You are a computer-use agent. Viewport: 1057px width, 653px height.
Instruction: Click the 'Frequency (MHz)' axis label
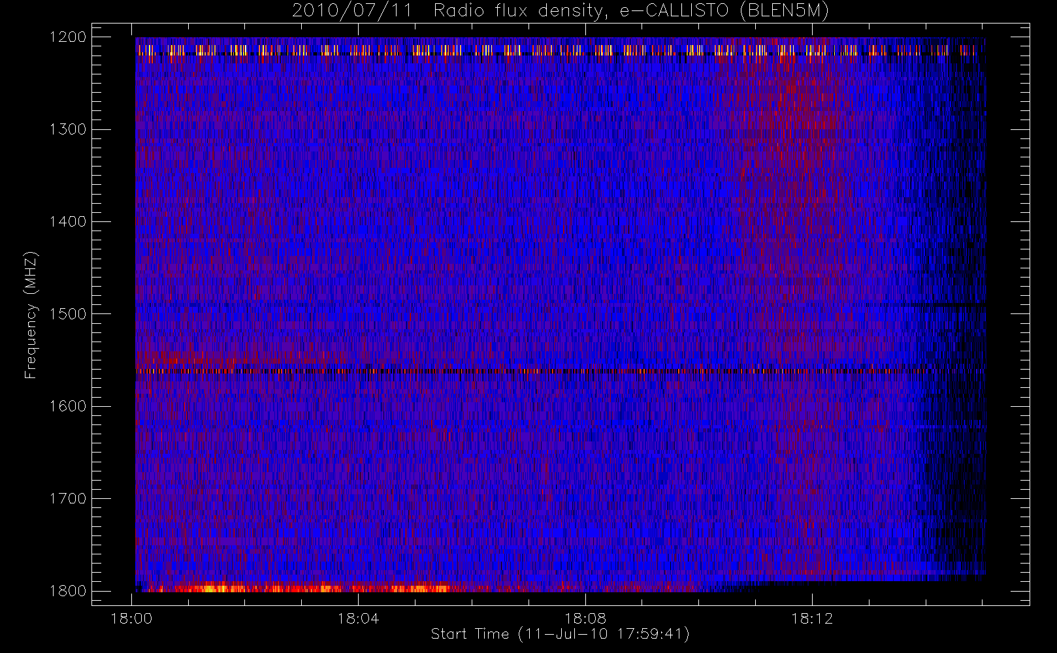coord(30,315)
